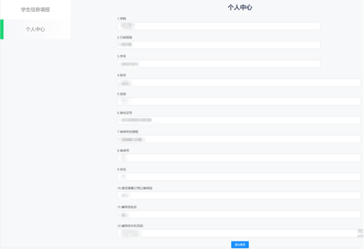
Task: Click the 5.性别 input field
Action: [x=239, y=101]
